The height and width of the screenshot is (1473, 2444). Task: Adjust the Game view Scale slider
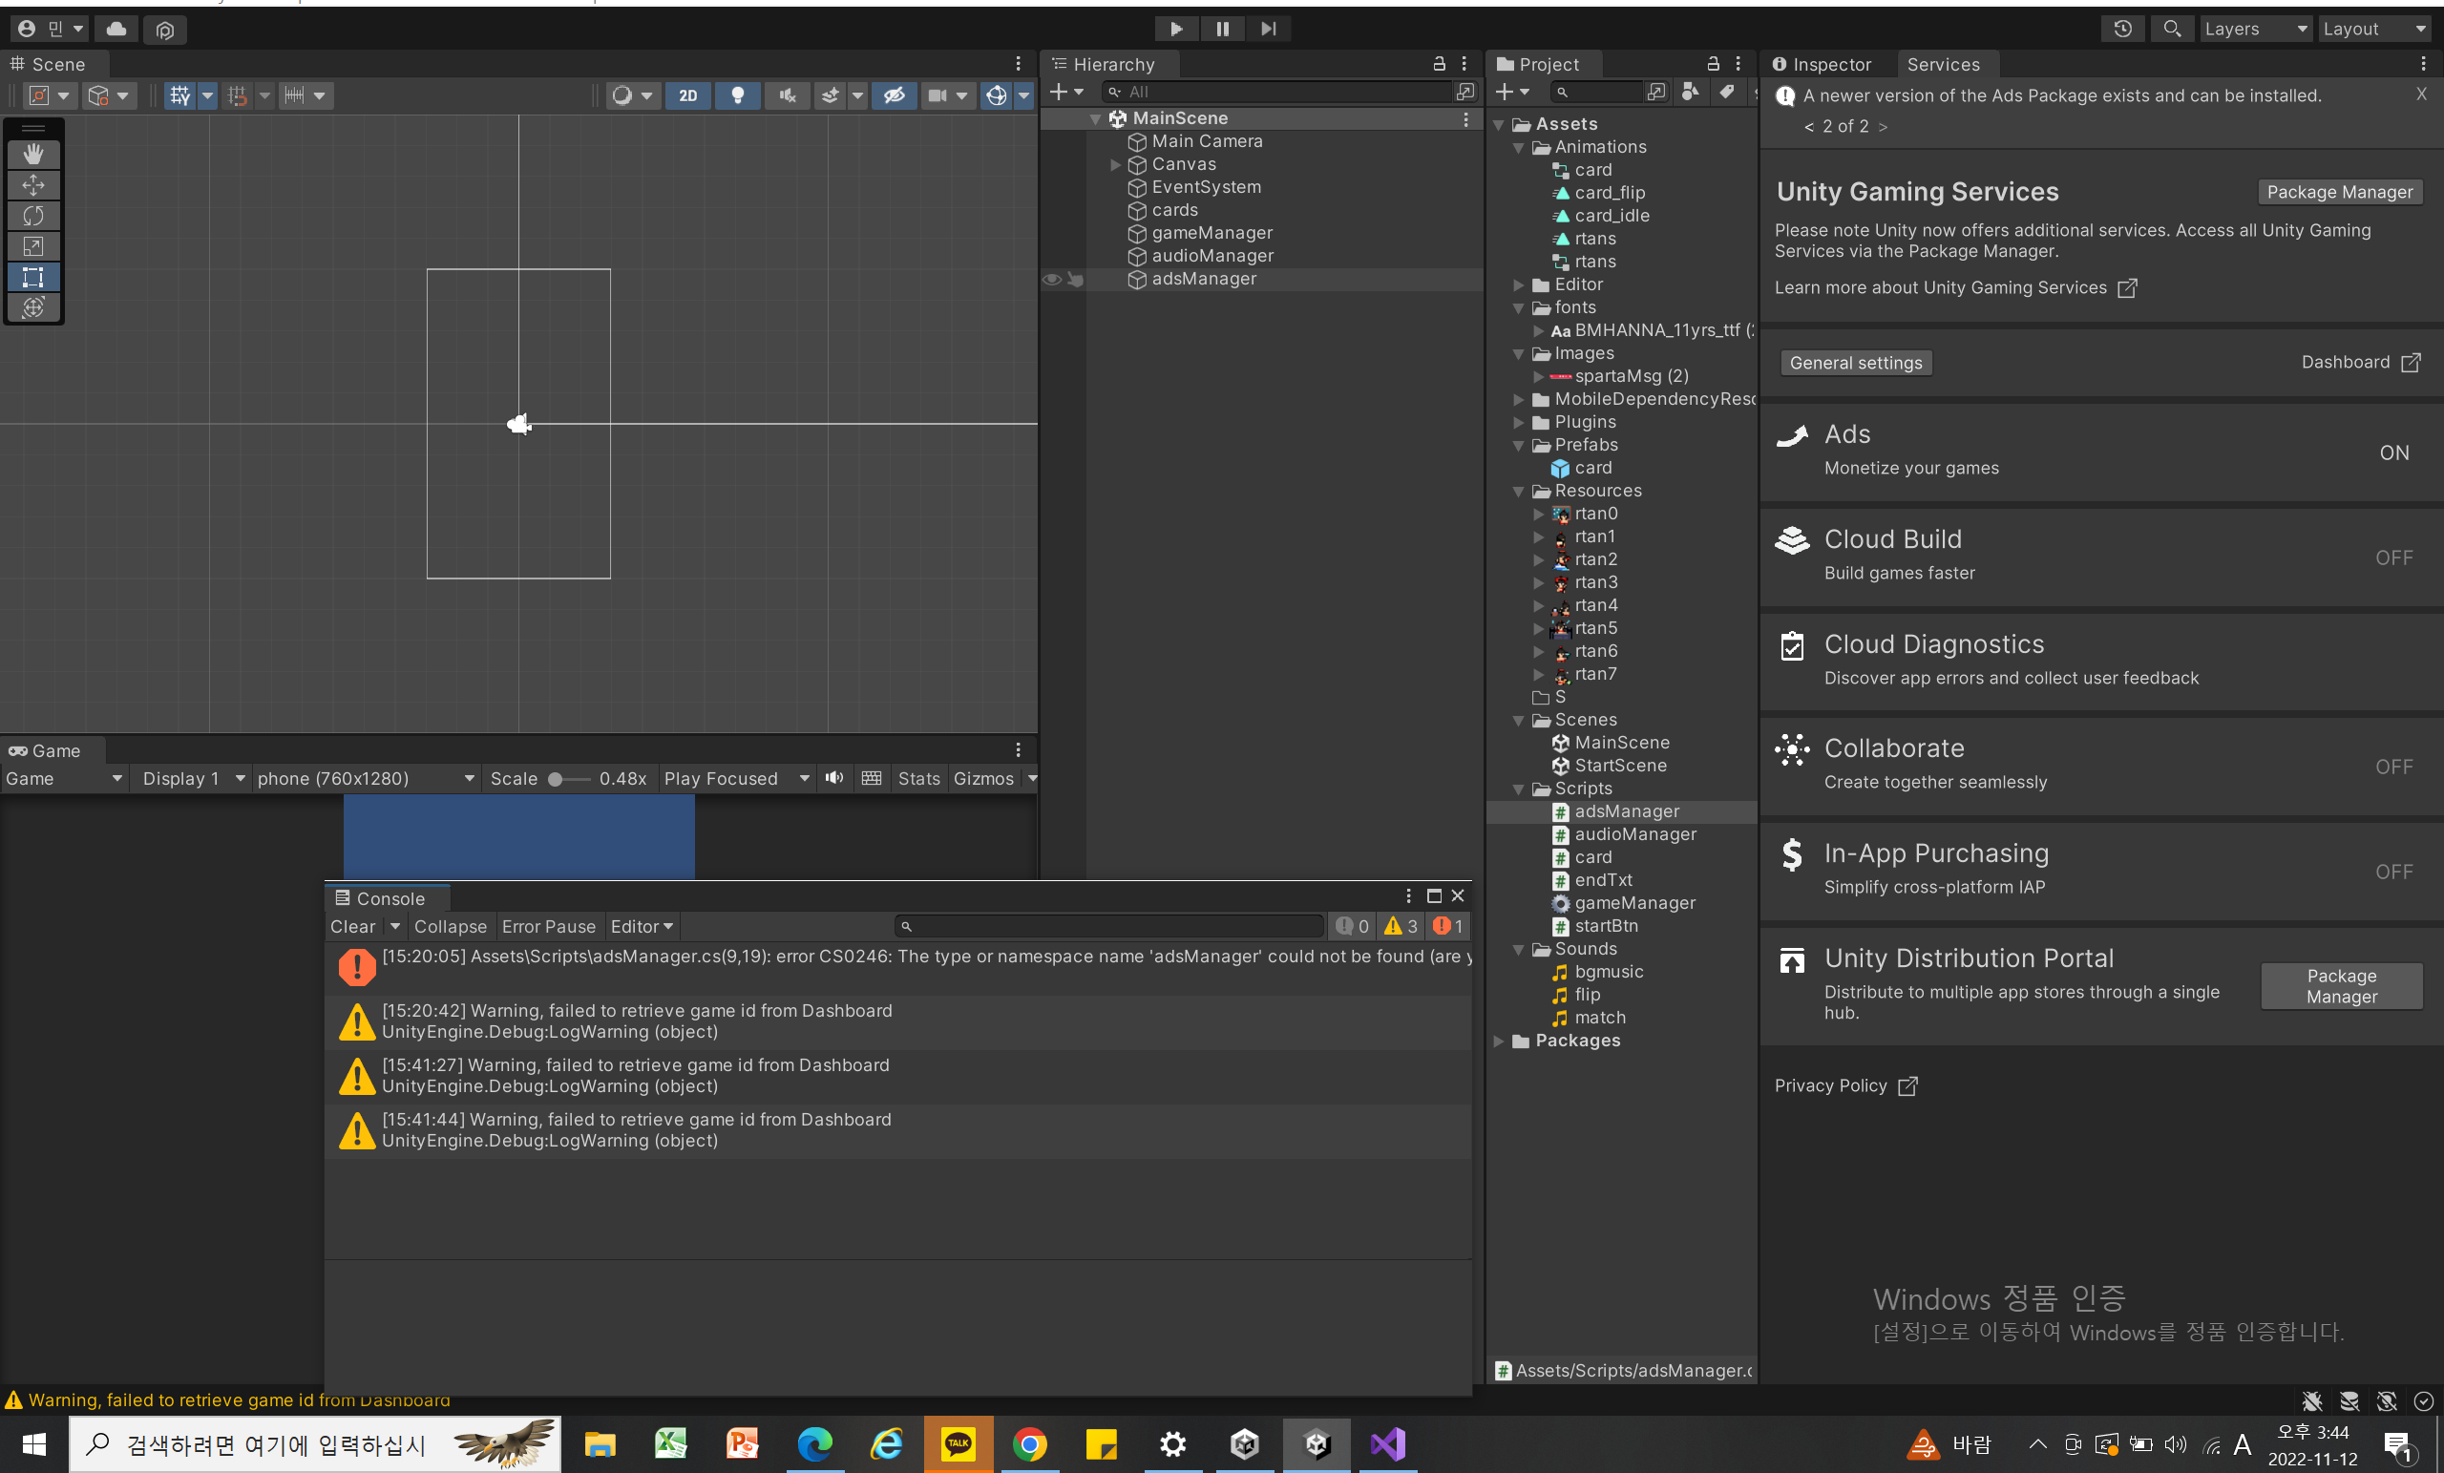point(567,779)
